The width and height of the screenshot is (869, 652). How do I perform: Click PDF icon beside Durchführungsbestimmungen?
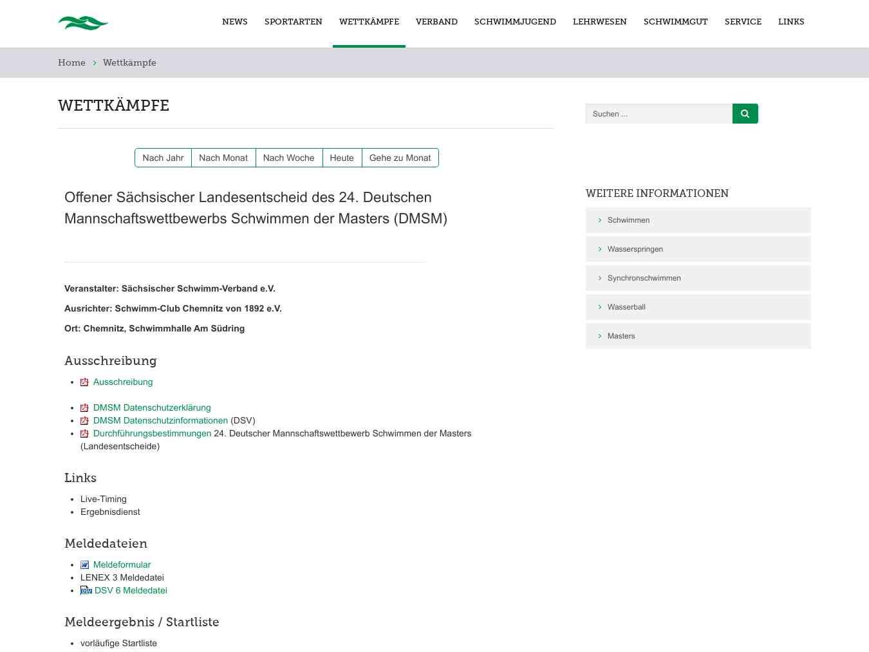coord(84,433)
